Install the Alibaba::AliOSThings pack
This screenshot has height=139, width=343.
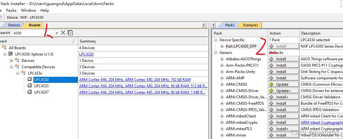[x=284, y=59]
